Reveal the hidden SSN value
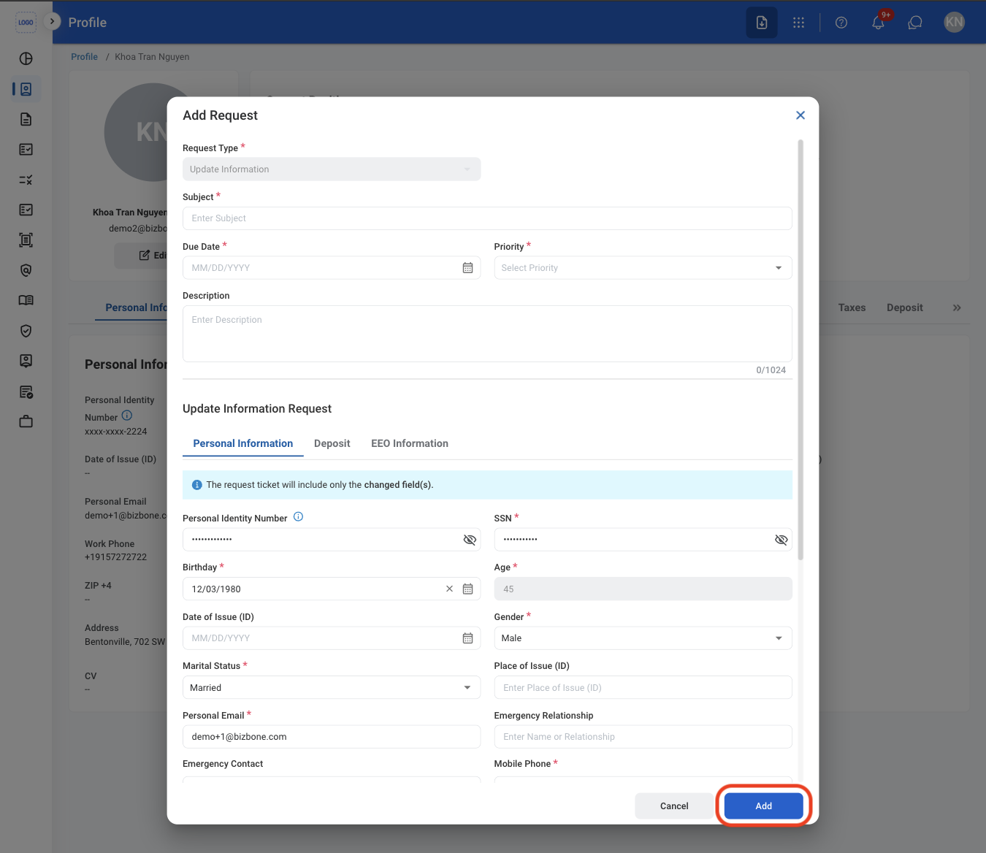 [781, 540]
